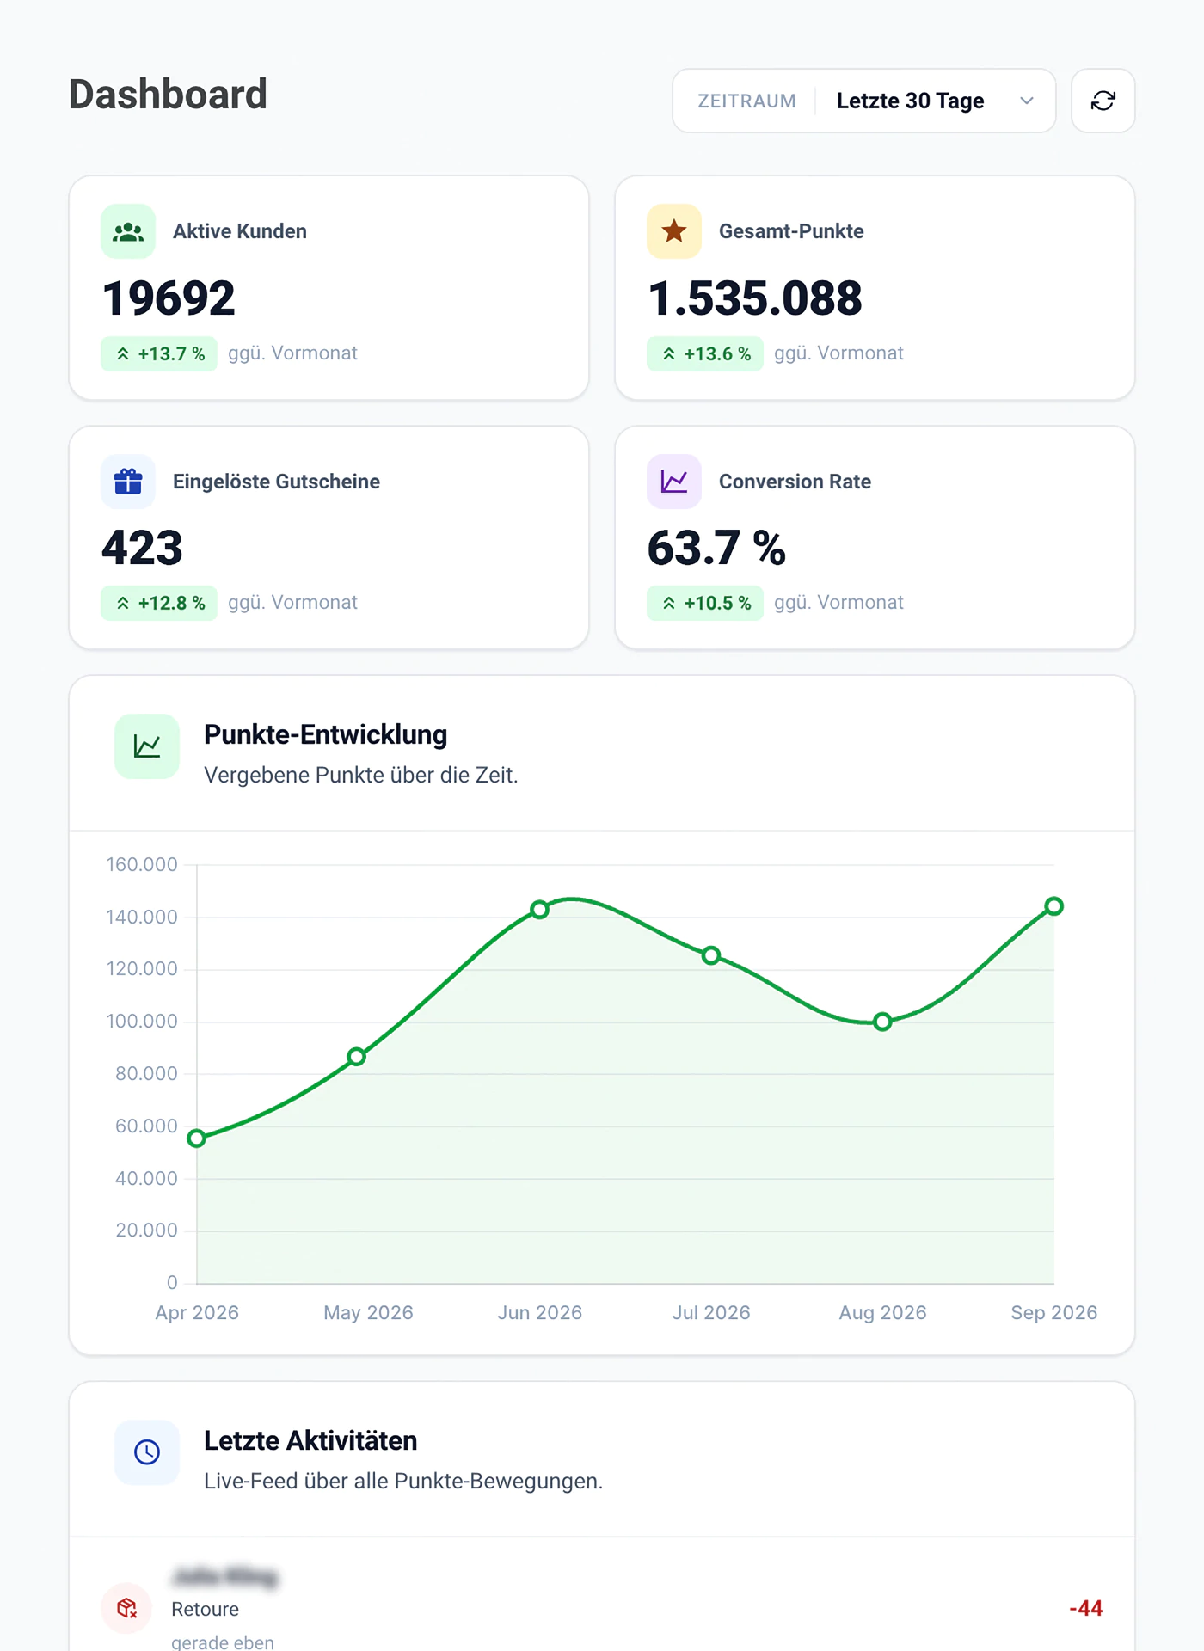This screenshot has width=1204, height=1651.
Task: Click the 19692 active customers value
Action: click(x=169, y=298)
